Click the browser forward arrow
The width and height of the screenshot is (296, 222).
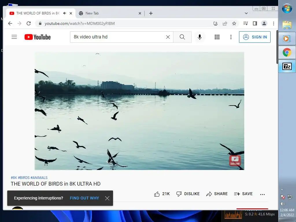19,23
